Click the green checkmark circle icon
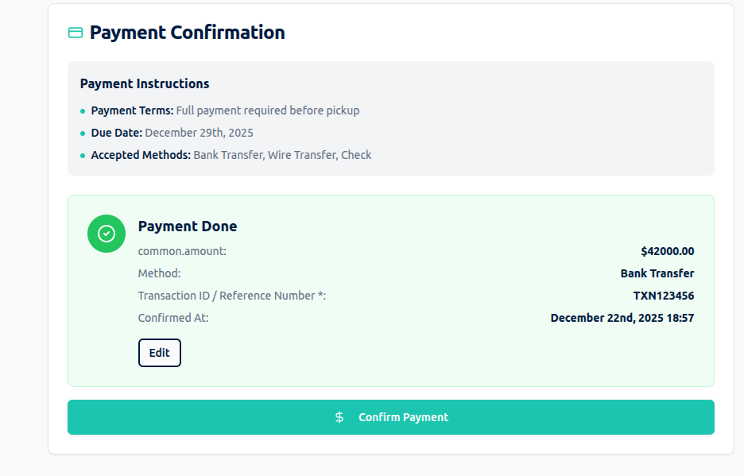The width and height of the screenshot is (744, 476). click(x=107, y=234)
